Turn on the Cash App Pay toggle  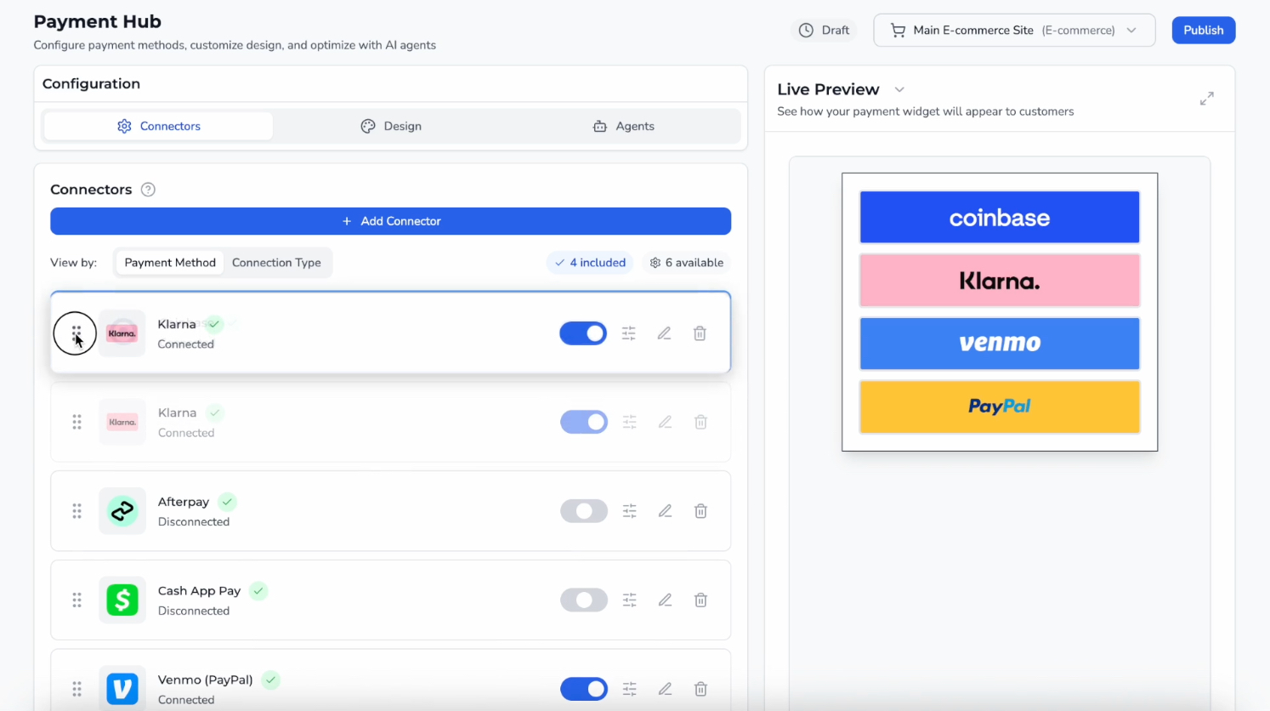(584, 600)
